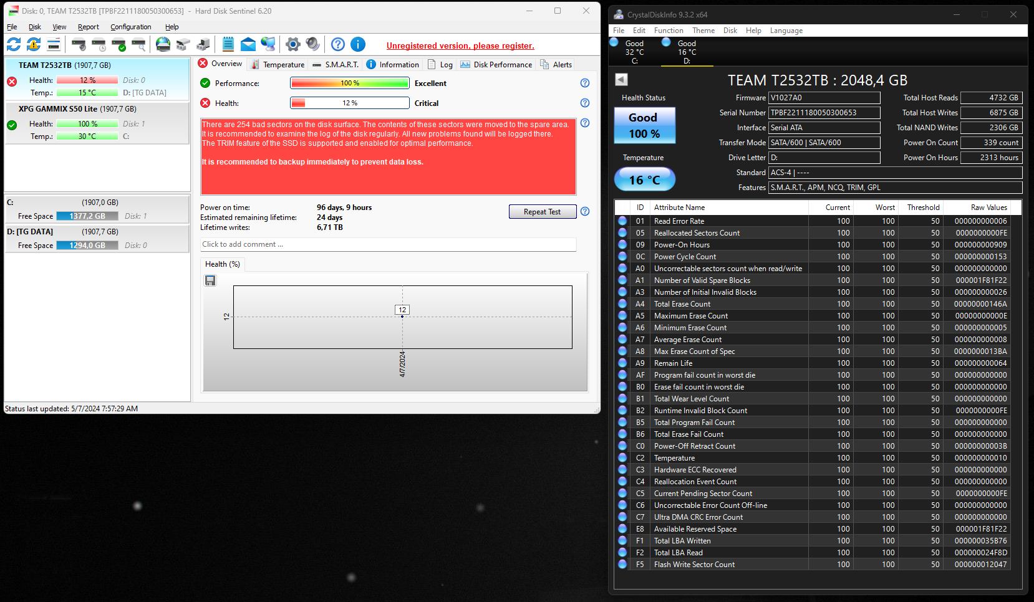
Task: Select the C: disk tab in CrystalDiskInfo
Action: point(634,52)
